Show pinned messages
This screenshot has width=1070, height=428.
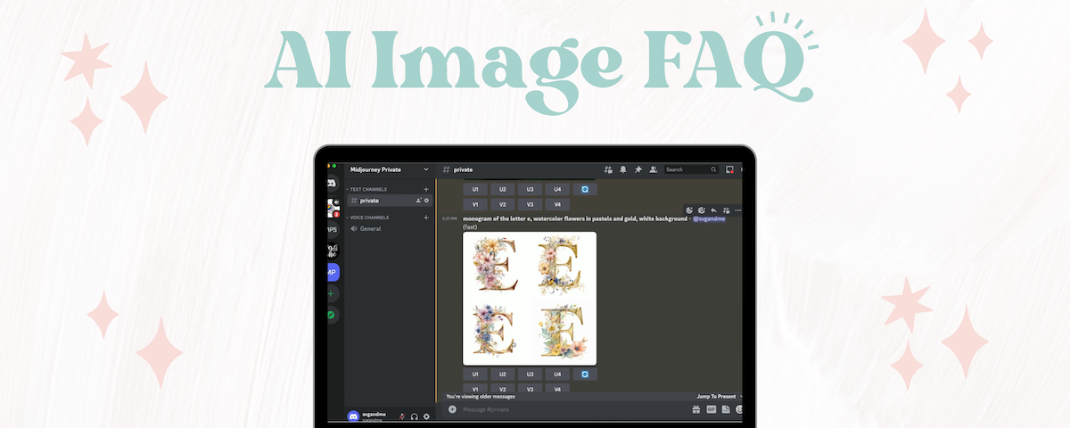638,169
